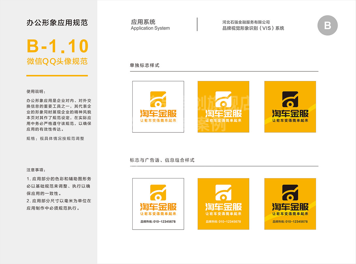
Task: Click section title 标志与广告语、信息组合样式
Action: [x=162, y=160]
